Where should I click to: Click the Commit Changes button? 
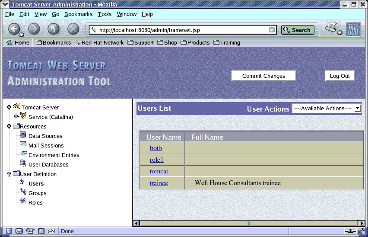(x=263, y=76)
